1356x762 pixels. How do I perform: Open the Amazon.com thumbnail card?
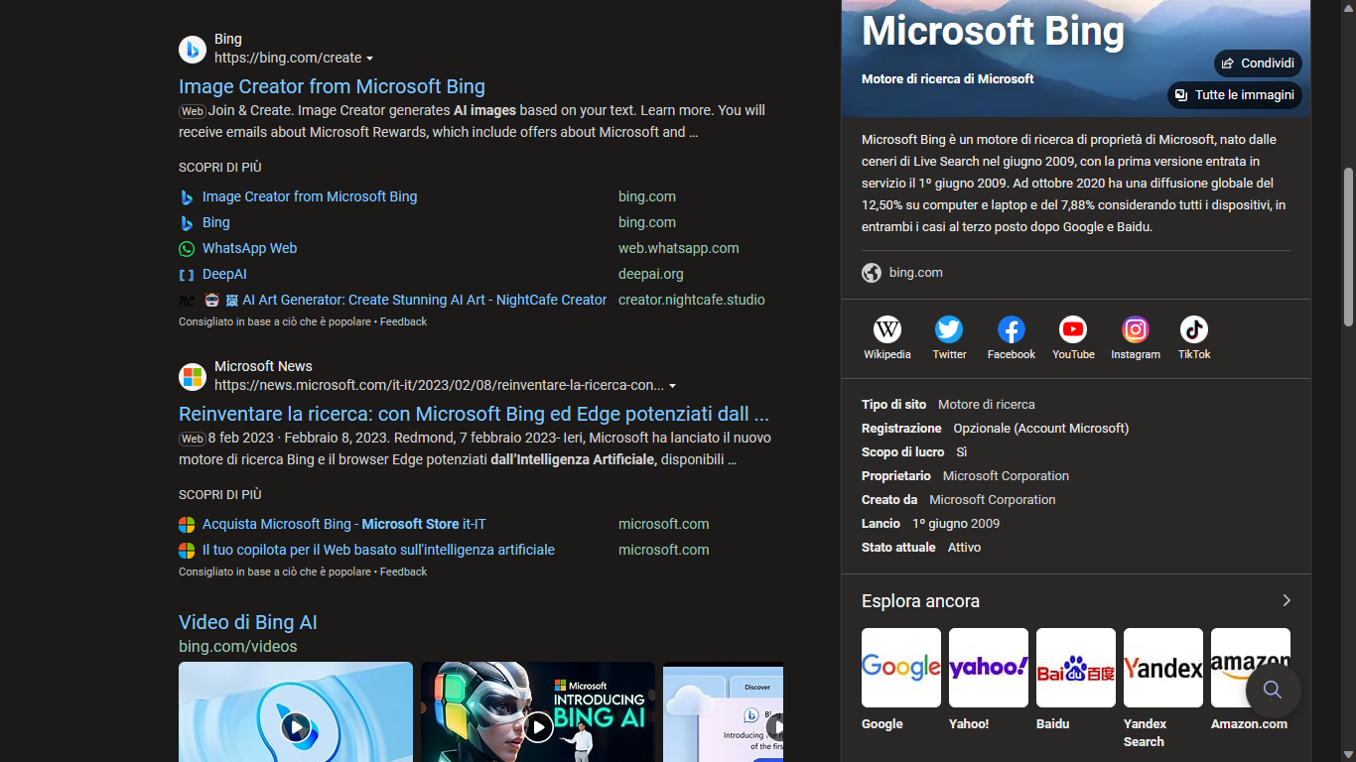click(1251, 668)
